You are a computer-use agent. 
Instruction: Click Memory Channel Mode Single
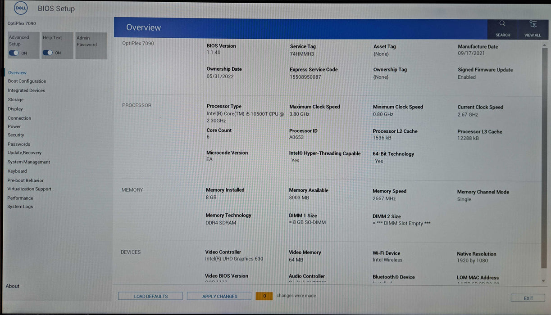click(x=464, y=199)
